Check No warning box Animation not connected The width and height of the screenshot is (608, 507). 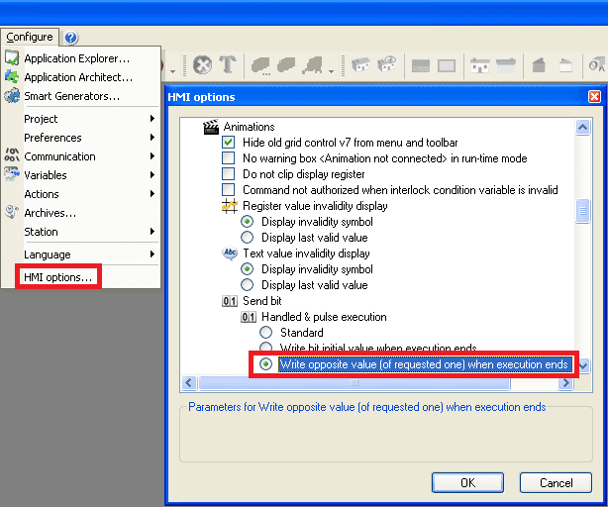(x=229, y=158)
